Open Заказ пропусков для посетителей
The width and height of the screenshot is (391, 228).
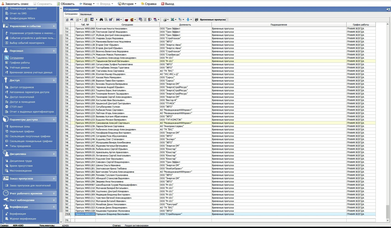[30, 186]
